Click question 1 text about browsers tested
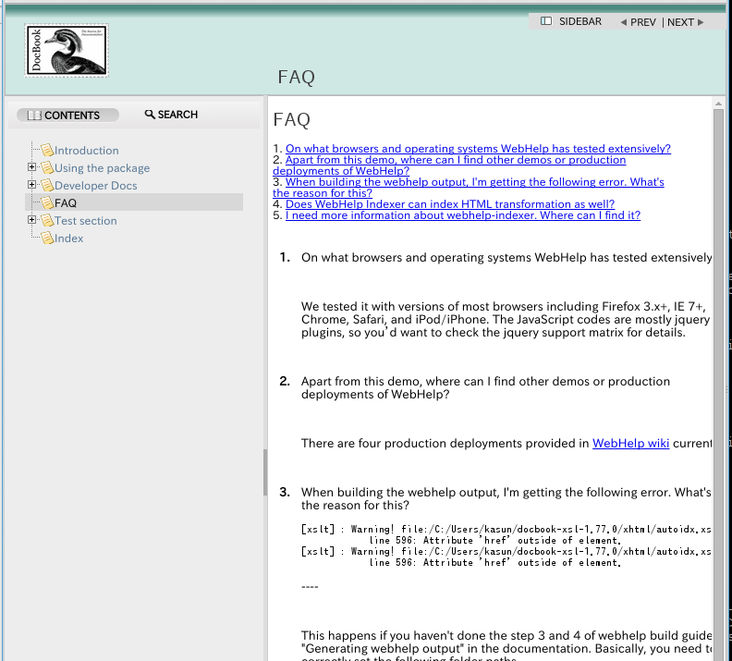The height and width of the screenshot is (661, 732). (506, 257)
